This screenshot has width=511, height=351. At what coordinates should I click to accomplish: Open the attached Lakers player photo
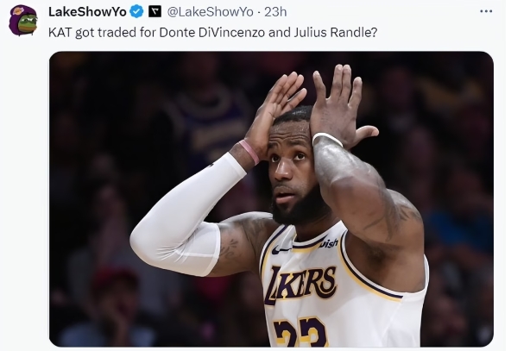(271, 199)
